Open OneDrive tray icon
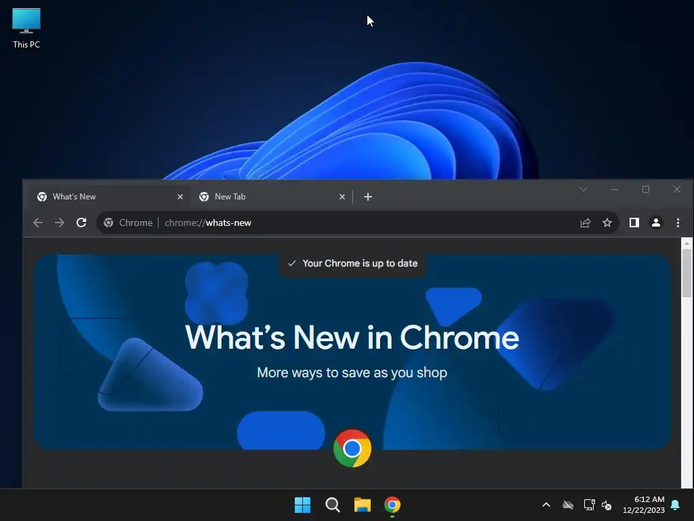This screenshot has width=694, height=521. (568, 505)
